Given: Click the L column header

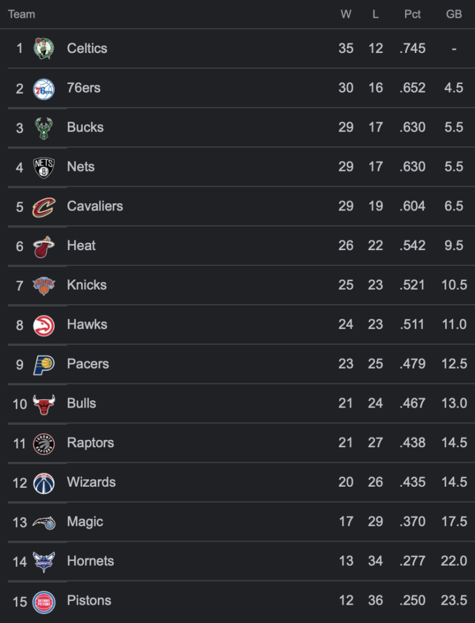Looking at the screenshot, I should click(x=375, y=15).
